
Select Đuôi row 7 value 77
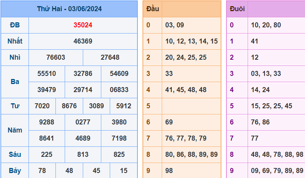click(255, 138)
